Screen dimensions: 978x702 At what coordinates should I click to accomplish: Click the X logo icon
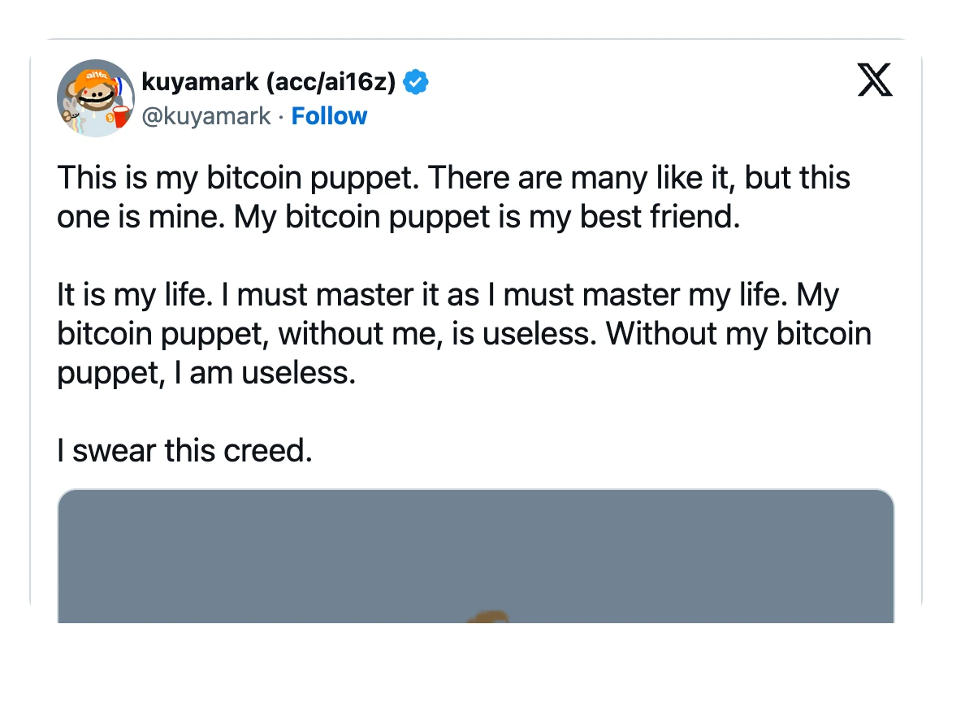pyautogui.click(x=875, y=81)
